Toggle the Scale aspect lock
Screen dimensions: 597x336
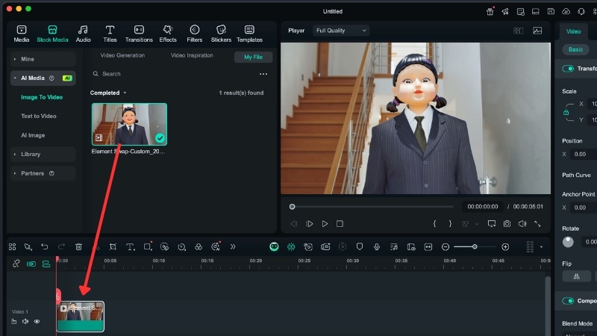(566, 113)
